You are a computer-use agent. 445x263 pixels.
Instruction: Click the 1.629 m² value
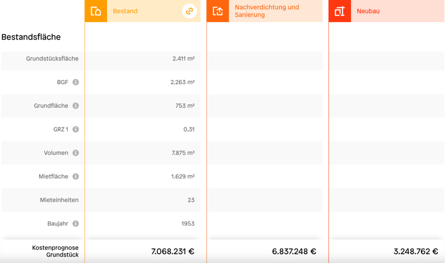pos(183,176)
